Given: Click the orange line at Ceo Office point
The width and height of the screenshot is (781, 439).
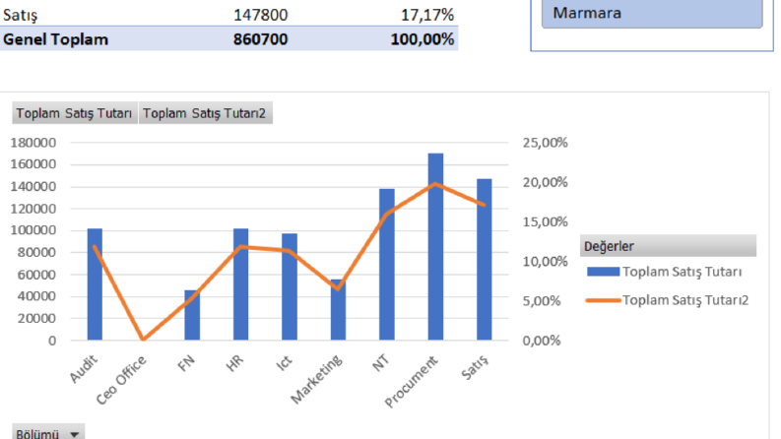Looking at the screenshot, I should click(144, 339).
